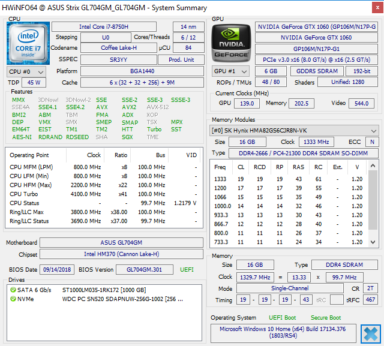384x346 pixels.
Task: Click the Intel HM370 chipset field
Action: tap(121, 254)
